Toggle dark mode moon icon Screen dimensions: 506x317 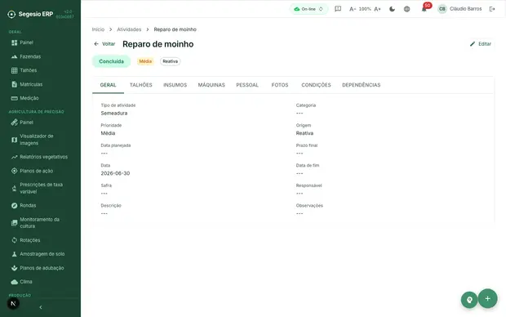392,9
